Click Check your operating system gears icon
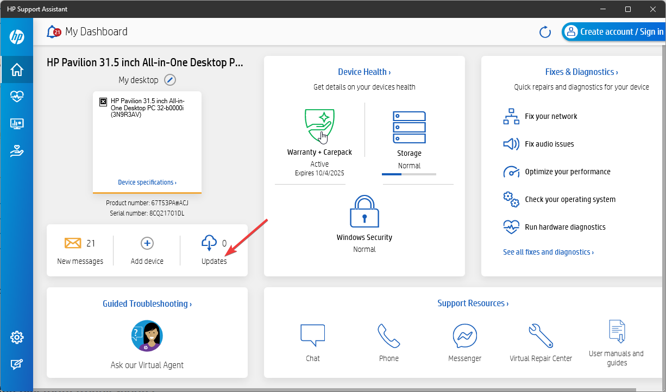Image resolution: width=666 pixels, height=392 pixels. tap(511, 199)
